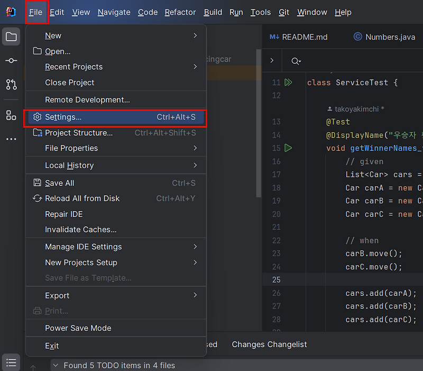Show more tool windows via ellipsis icon

point(11,139)
